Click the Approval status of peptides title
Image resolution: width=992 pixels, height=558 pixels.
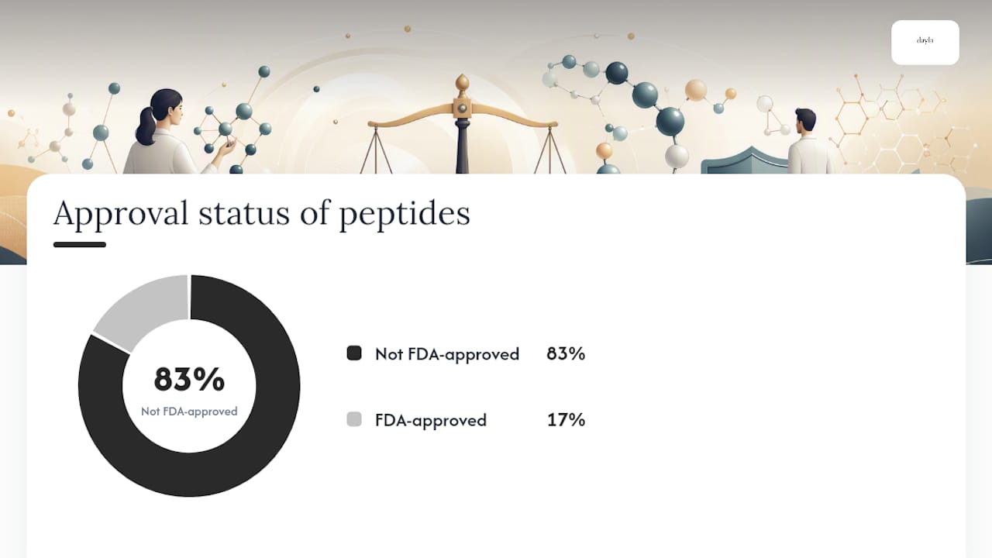262,213
